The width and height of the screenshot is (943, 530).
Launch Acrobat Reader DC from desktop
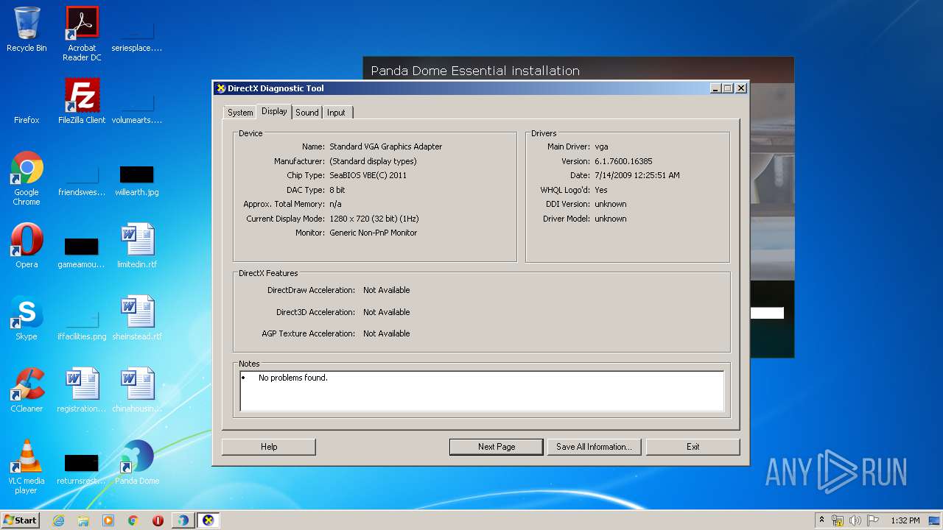point(82,34)
